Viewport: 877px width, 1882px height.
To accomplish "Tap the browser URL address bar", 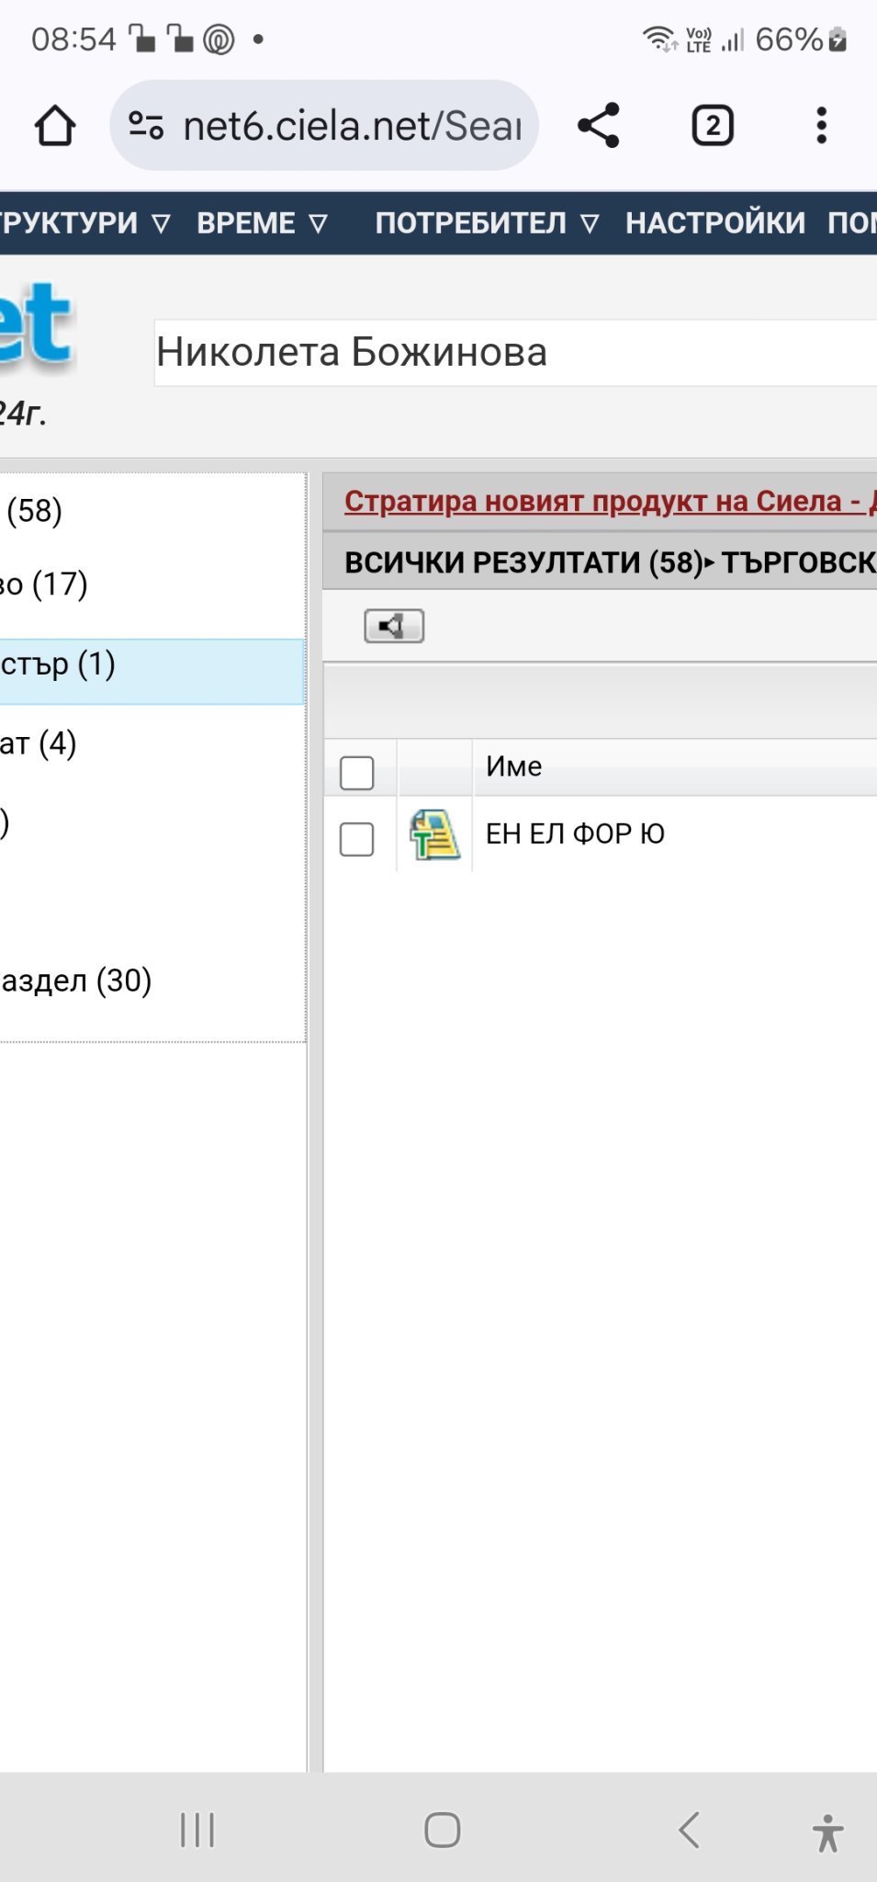I will (353, 126).
